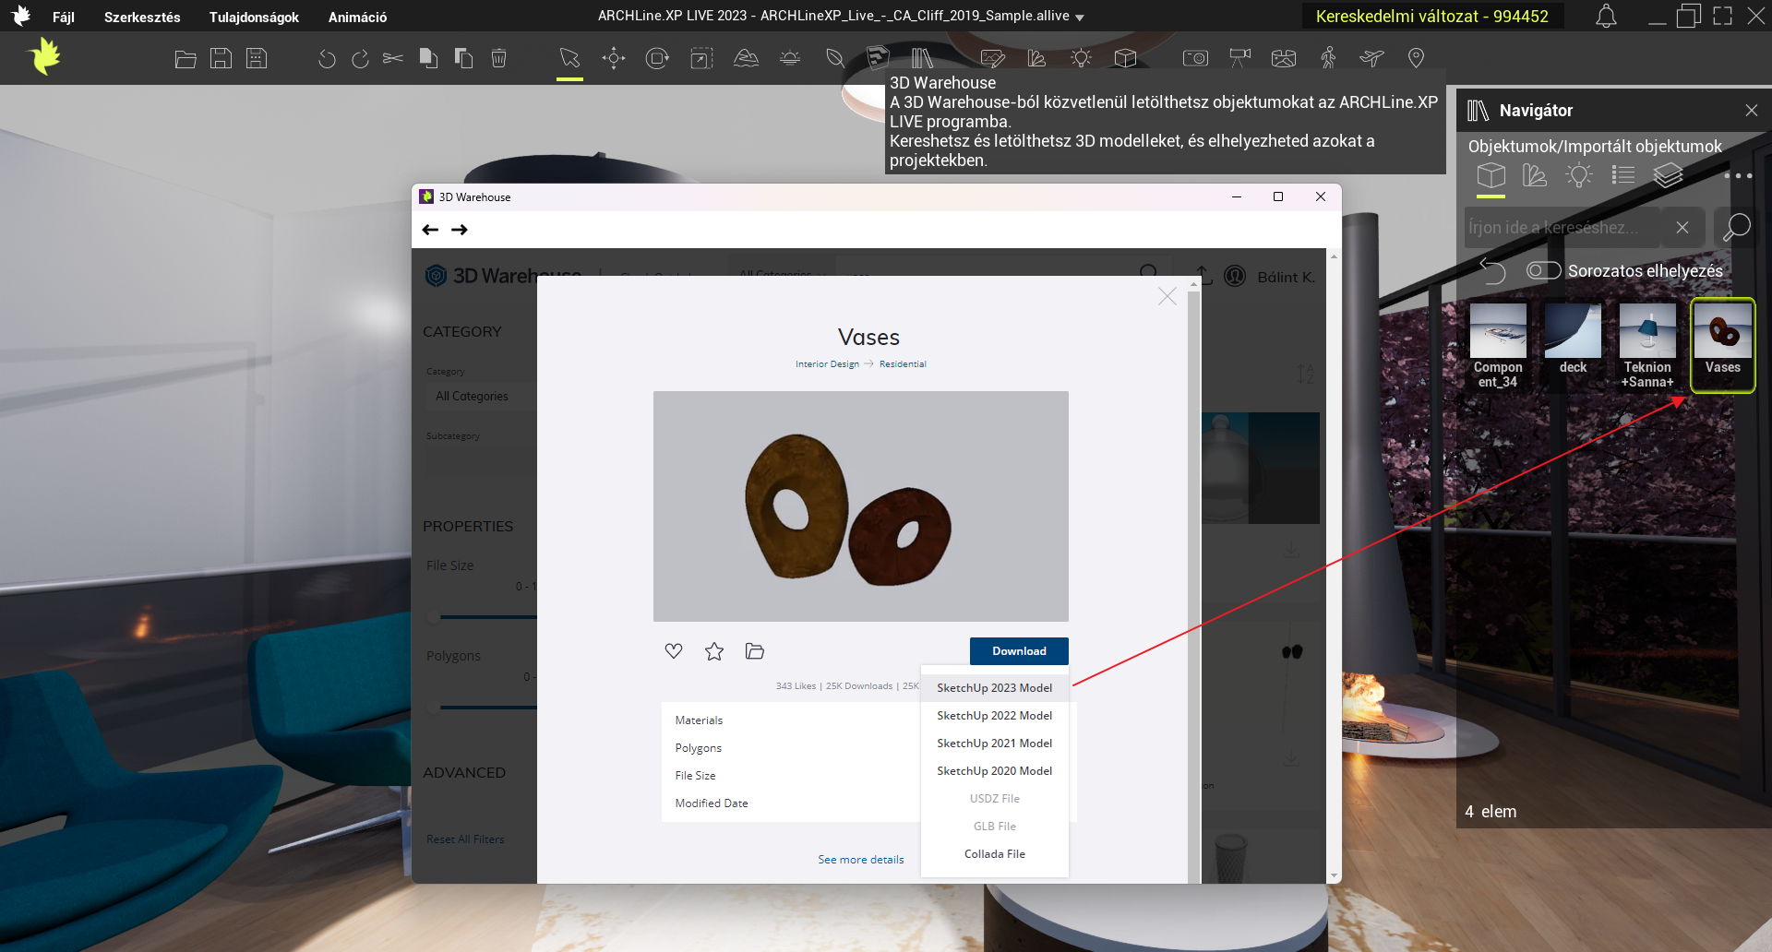Open notifications bell icon
The image size is (1772, 952).
point(1607,17)
